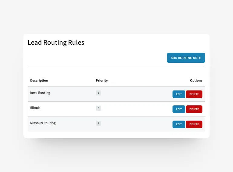Select the Iowa Routing description text
233x172 pixels.
click(x=40, y=93)
